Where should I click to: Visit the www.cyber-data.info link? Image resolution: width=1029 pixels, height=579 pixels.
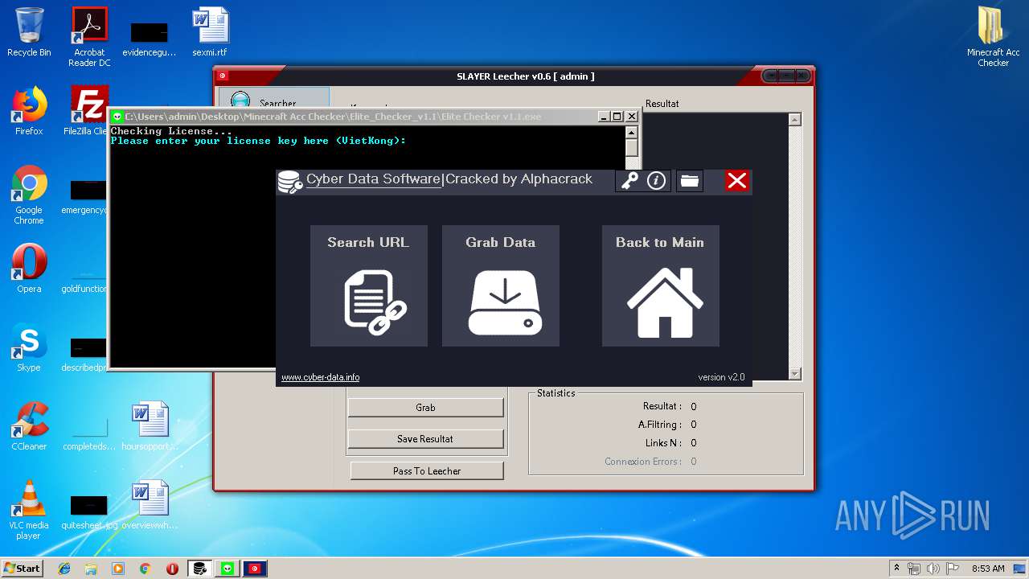(x=320, y=377)
